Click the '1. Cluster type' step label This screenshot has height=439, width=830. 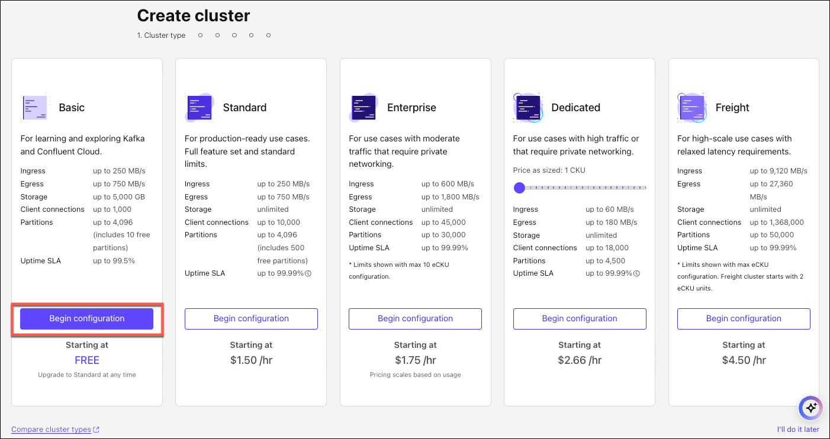[161, 35]
